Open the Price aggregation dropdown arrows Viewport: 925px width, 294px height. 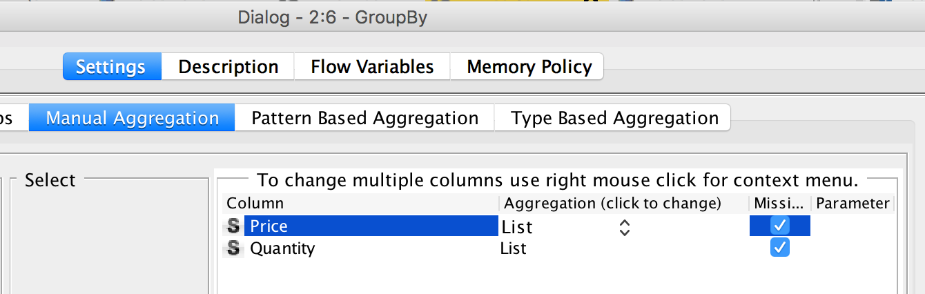click(624, 227)
